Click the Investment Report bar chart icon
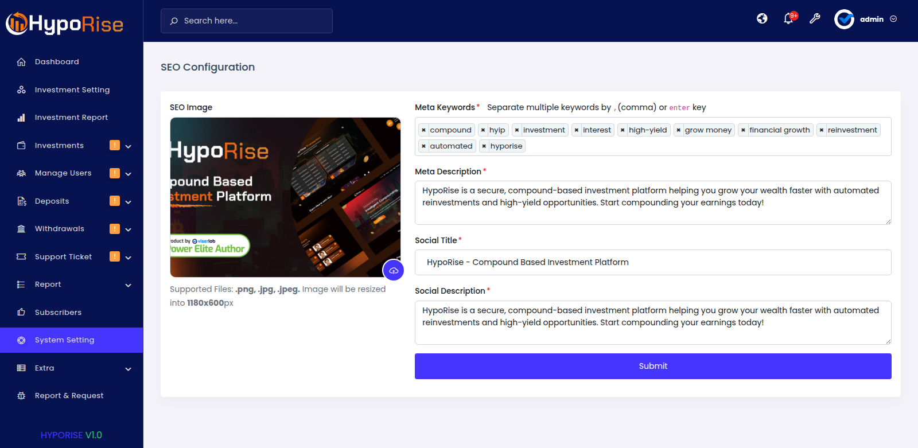This screenshot has height=448, width=918. pyautogui.click(x=21, y=118)
